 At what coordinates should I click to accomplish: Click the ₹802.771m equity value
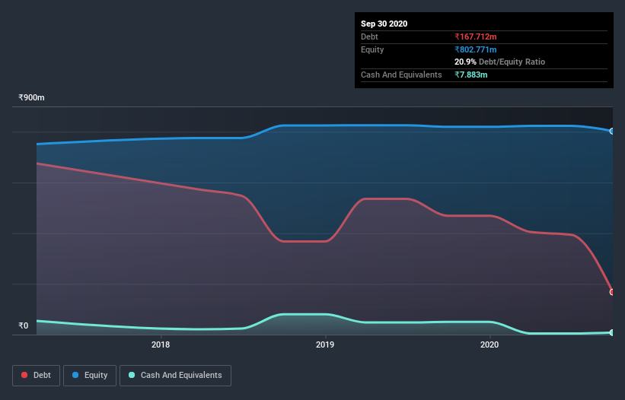[x=476, y=49]
